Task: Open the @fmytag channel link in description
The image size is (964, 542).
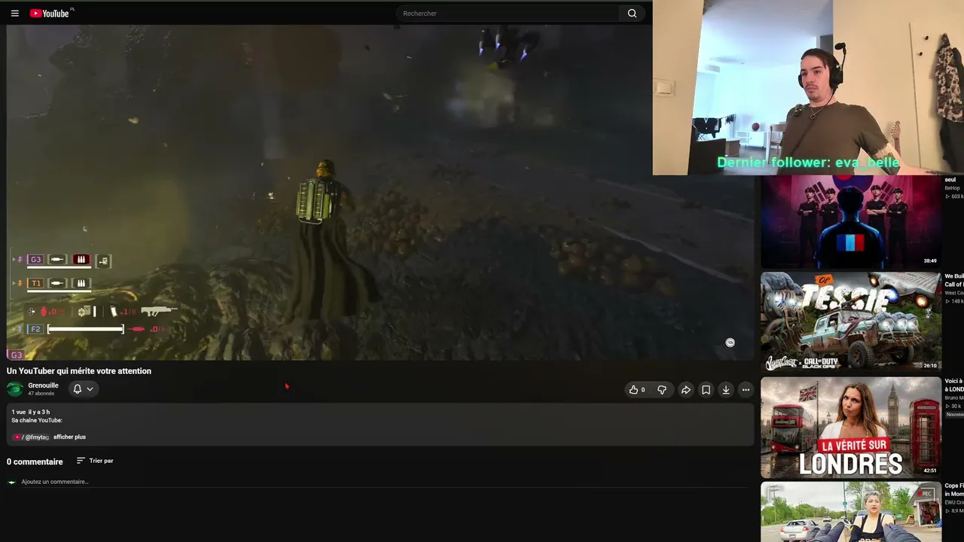Action: coord(31,437)
